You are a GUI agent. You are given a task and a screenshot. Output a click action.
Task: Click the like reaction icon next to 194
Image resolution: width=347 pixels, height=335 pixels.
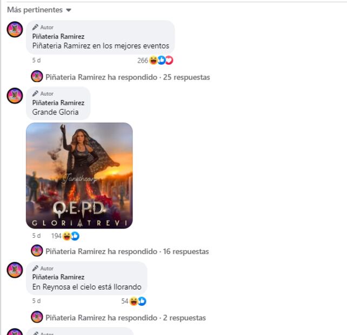(75, 236)
